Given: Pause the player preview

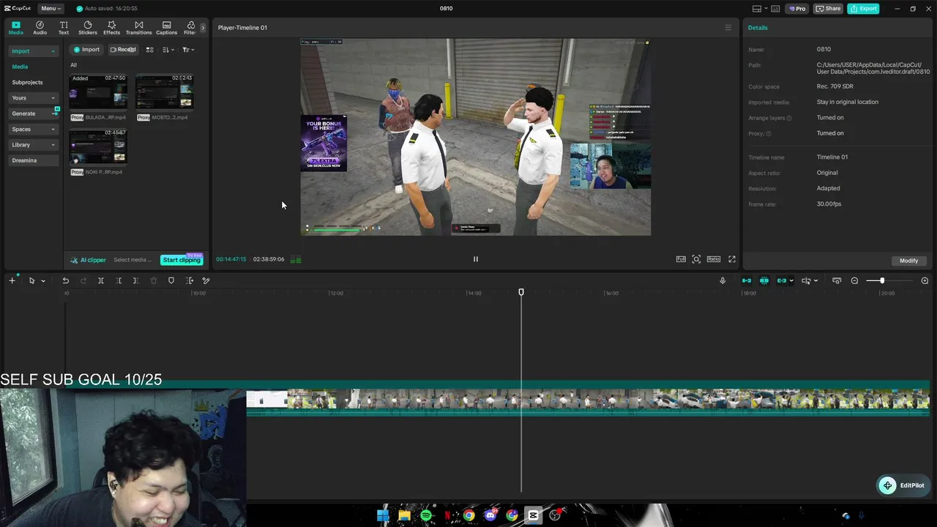Looking at the screenshot, I should (476, 259).
